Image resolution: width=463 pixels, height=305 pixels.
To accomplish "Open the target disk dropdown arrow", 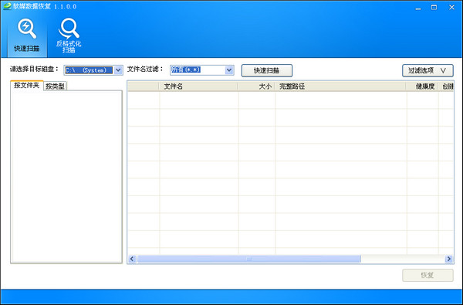I will pos(118,70).
